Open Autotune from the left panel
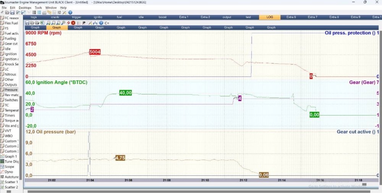The image size is (382, 193). [x=11, y=177]
